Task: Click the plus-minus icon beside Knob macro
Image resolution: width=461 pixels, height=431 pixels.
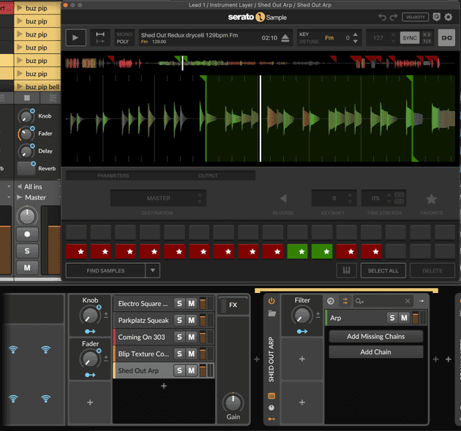Action: pyautogui.click(x=106, y=315)
